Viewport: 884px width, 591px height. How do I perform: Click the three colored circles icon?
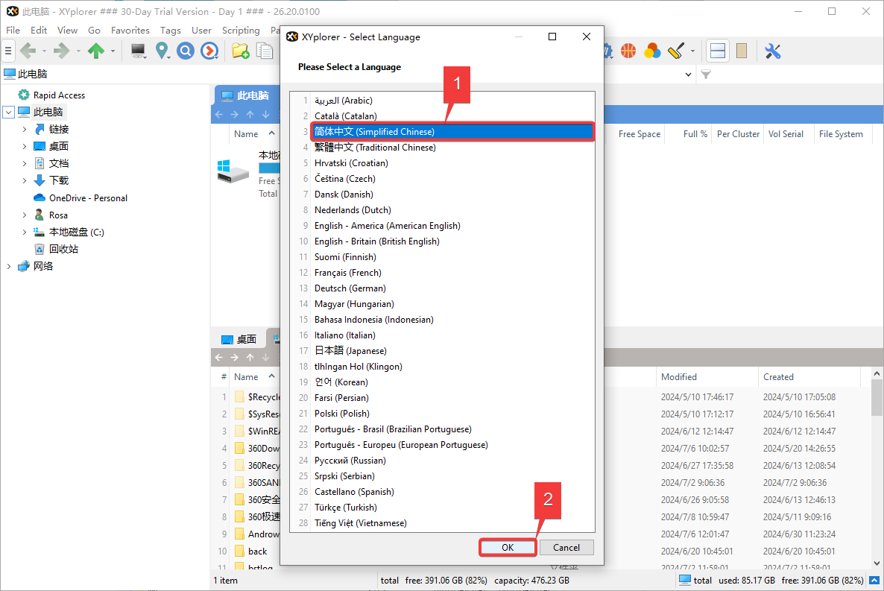[x=652, y=51]
